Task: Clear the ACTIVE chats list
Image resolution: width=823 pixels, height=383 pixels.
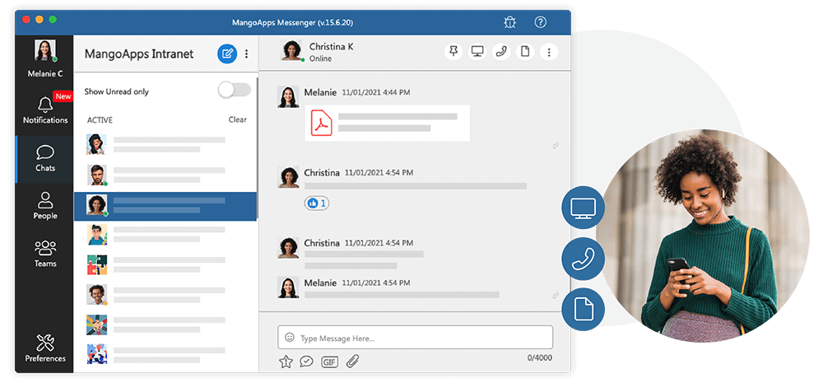Action: point(237,119)
